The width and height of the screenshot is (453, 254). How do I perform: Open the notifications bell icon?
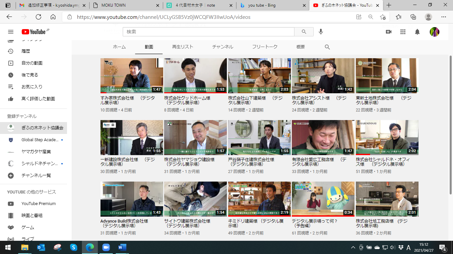(x=417, y=32)
